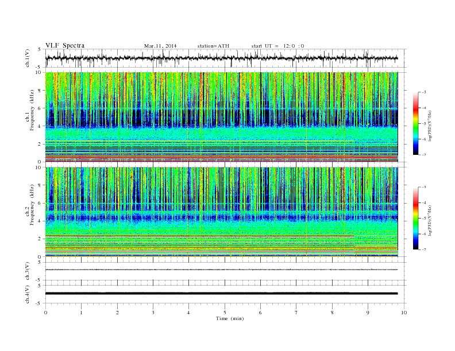Click the "ch.1(V)" waveform axis label
Image resolution: width=455 pixels, height=351 pixels.
pyautogui.click(x=28, y=58)
